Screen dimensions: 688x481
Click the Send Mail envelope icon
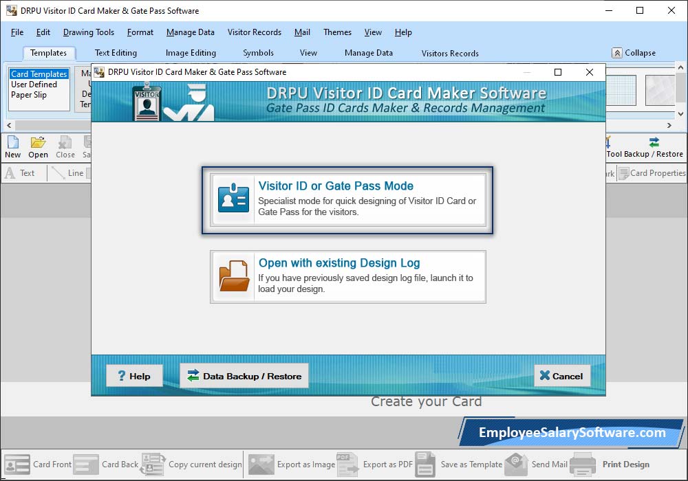(517, 465)
